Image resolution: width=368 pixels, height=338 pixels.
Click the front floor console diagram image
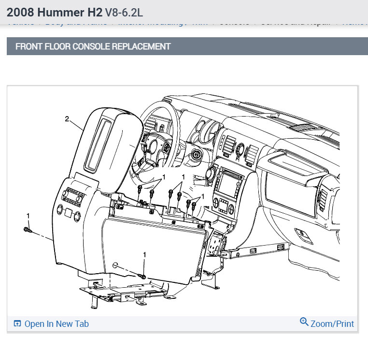click(x=183, y=201)
